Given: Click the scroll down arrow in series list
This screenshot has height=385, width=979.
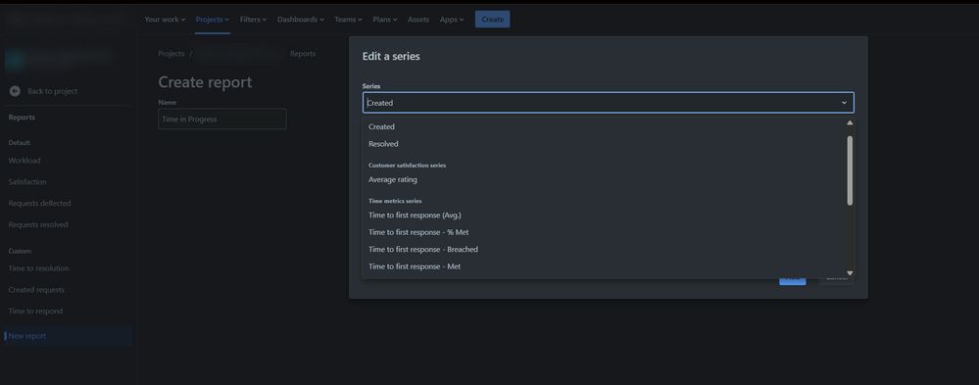Looking at the screenshot, I should [x=850, y=272].
